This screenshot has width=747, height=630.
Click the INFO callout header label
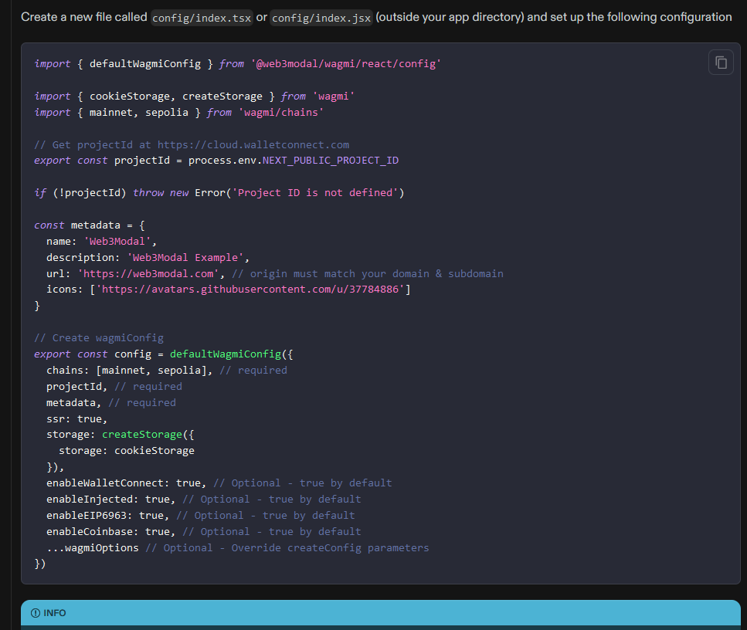(55, 613)
